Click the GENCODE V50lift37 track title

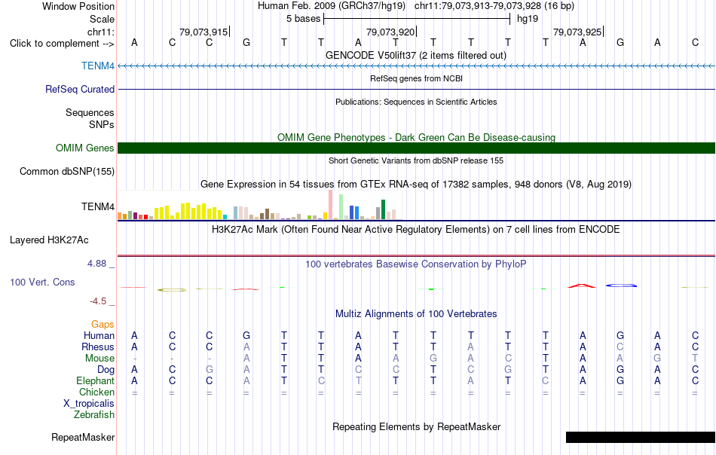click(416, 55)
